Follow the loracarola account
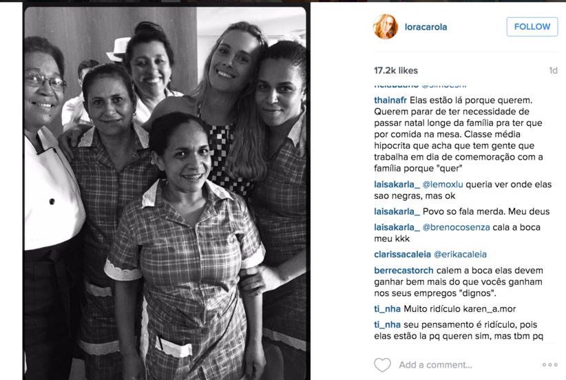This screenshot has width=566, height=380. [x=532, y=27]
